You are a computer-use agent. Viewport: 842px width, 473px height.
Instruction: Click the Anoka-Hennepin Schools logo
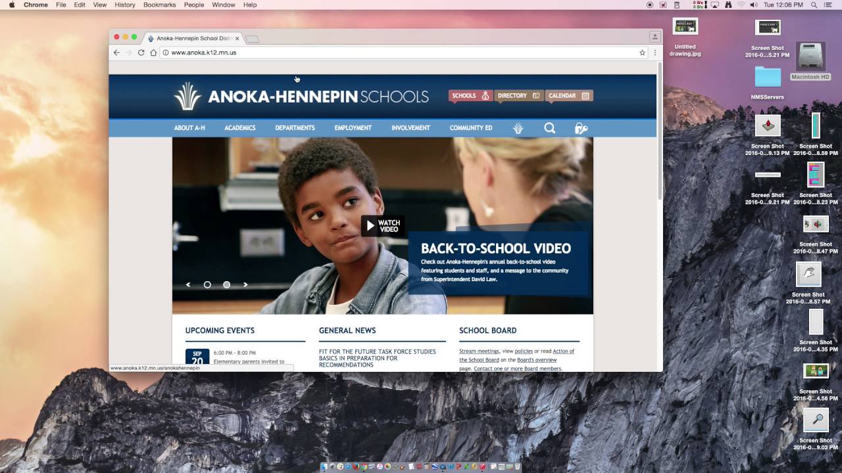click(301, 97)
